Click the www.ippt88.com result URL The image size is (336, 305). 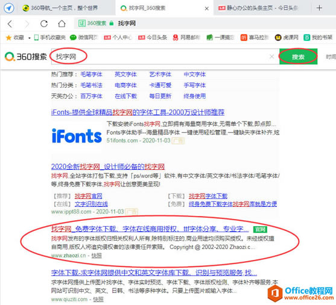[x=71, y=212]
